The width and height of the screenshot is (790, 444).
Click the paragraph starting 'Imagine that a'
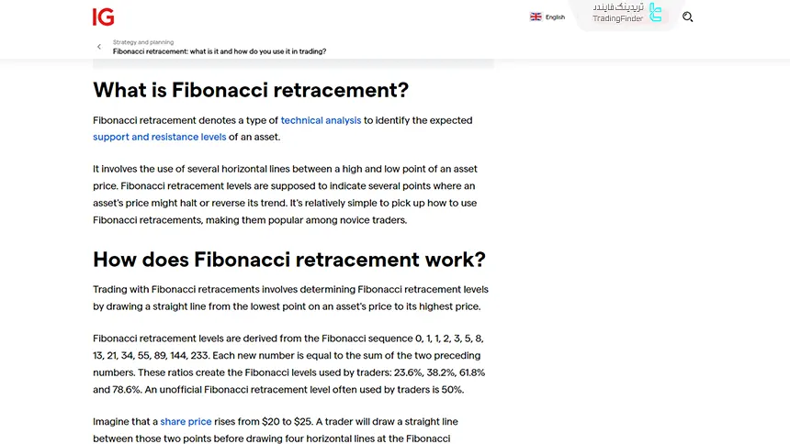coord(276,430)
